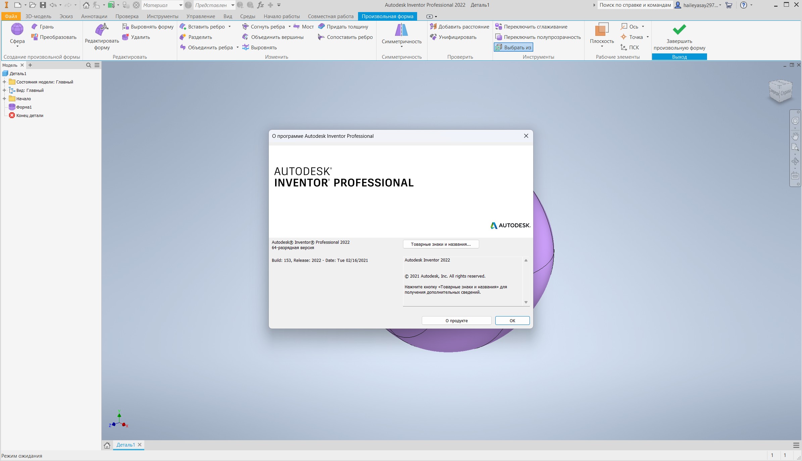This screenshot has width=802, height=461.
Task: Click Унифицировать tool
Action: (x=453, y=37)
